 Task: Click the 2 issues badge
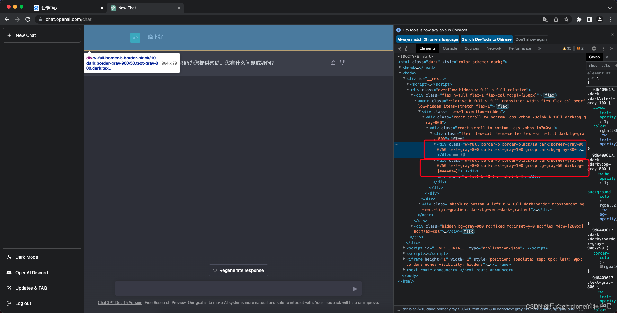coord(580,48)
